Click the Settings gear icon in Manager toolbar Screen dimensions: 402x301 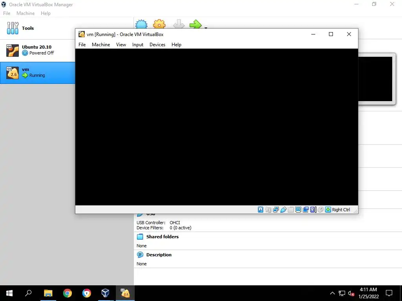(x=159, y=24)
